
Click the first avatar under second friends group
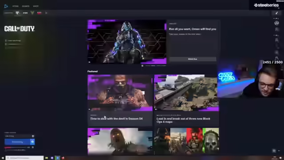276,40
